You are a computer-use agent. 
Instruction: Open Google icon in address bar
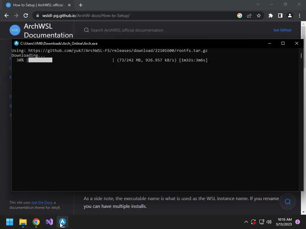click(x=240, y=16)
